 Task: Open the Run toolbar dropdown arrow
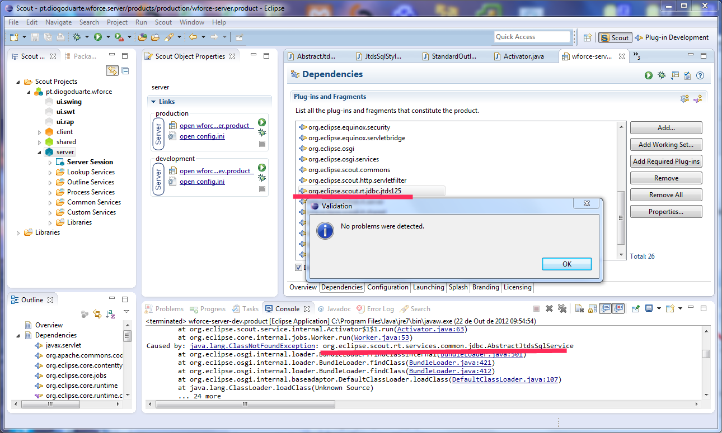pos(107,37)
